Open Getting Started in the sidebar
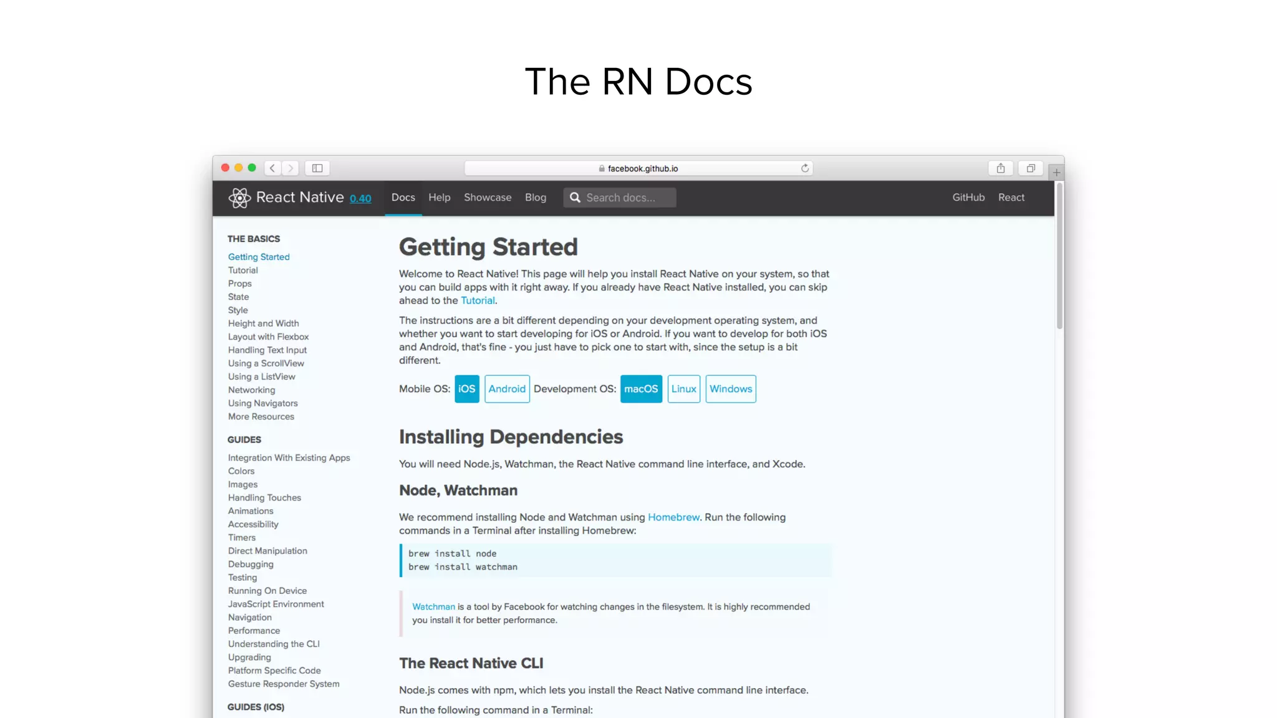The width and height of the screenshot is (1277, 718). pyautogui.click(x=259, y=257)
